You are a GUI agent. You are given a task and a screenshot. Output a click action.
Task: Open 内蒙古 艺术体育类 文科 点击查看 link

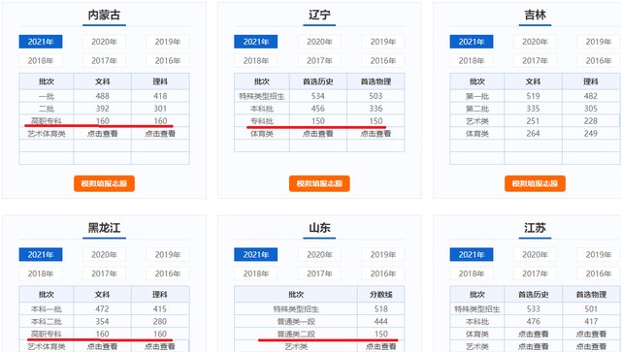102,134
